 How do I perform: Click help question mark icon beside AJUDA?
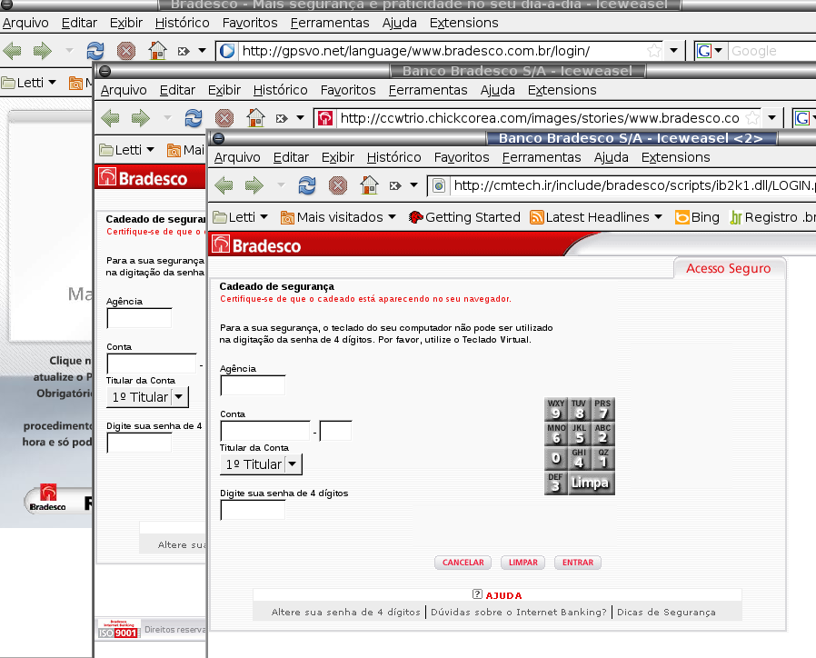[x=477, y=594]
